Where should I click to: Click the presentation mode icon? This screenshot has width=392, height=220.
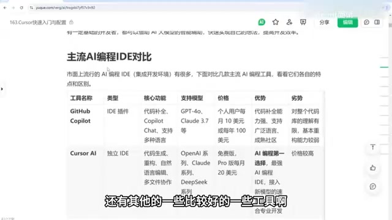pos(303,22)
